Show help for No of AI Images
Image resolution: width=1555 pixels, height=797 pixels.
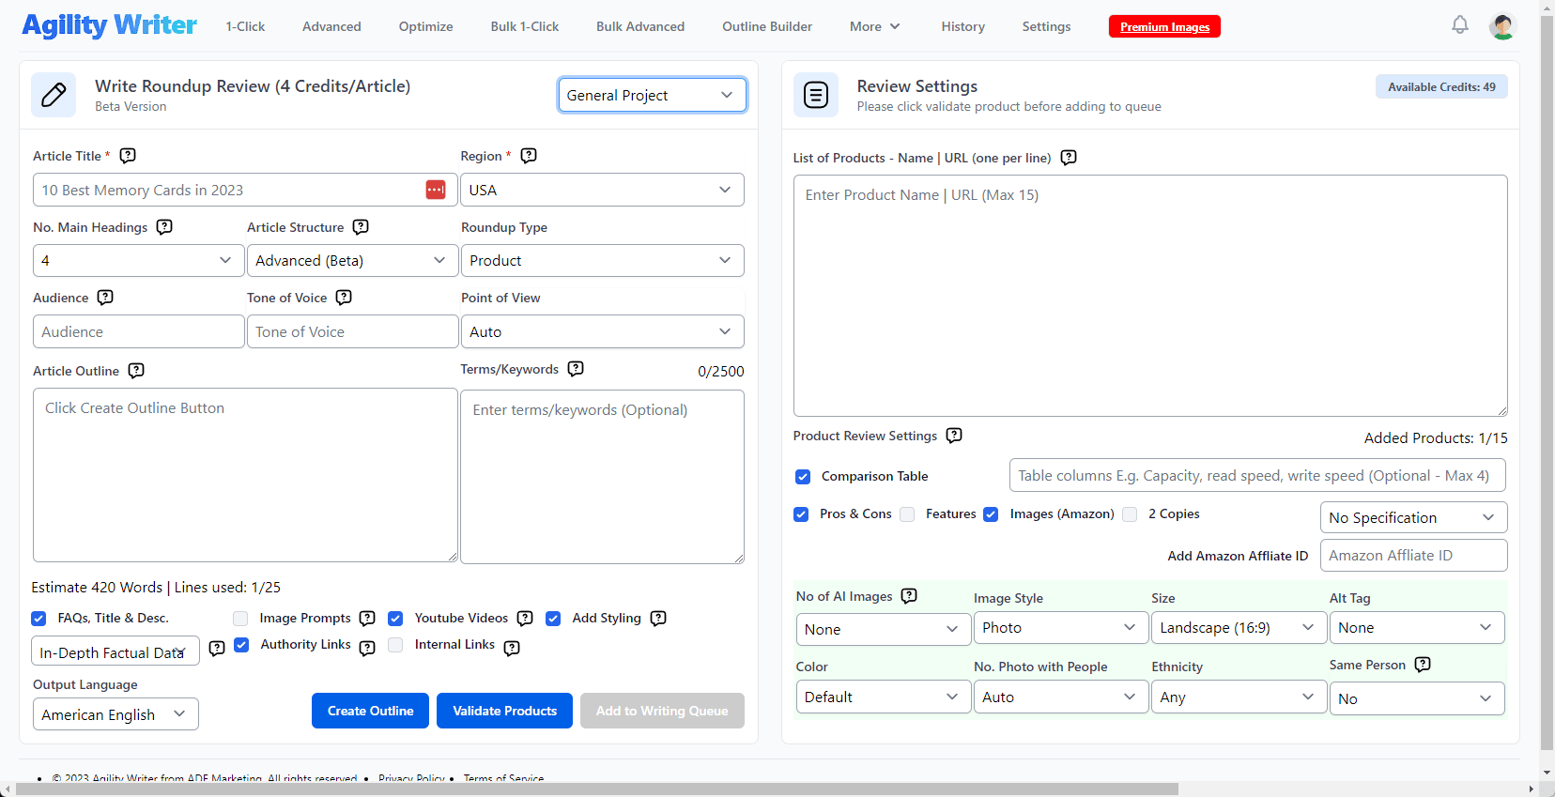909,596
